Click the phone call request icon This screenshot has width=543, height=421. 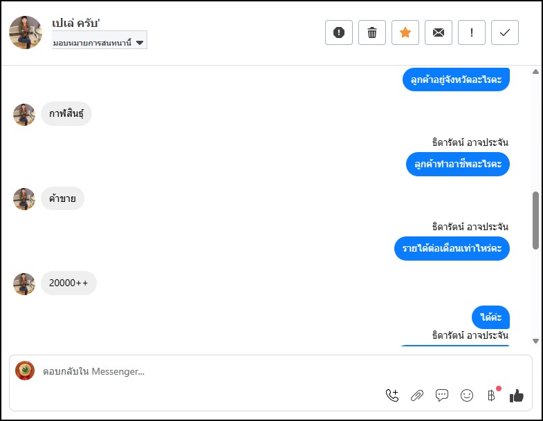(x=392, y=395)
